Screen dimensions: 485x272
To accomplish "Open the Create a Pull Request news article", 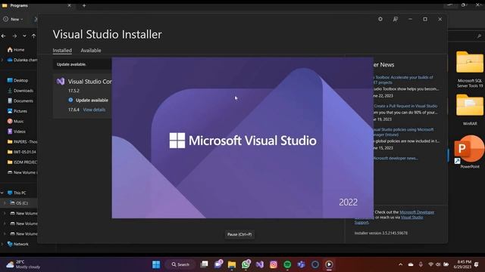I will [x=405, y=106].
